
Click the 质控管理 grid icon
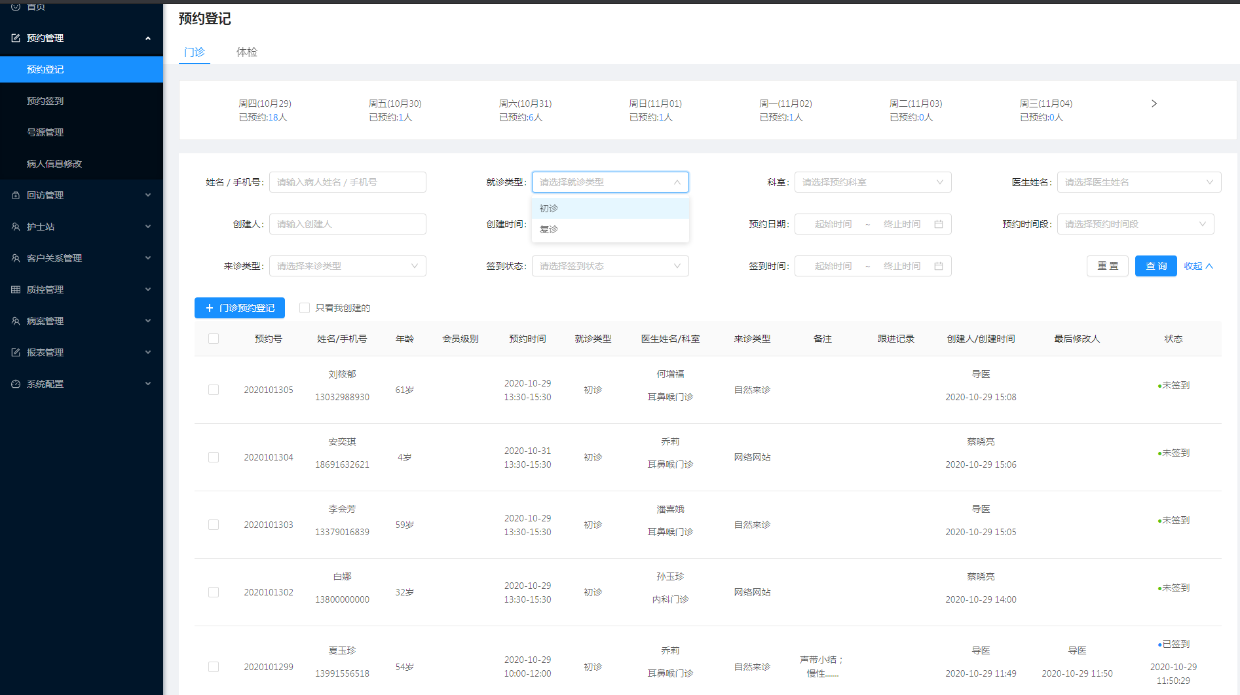coord(16,290)
